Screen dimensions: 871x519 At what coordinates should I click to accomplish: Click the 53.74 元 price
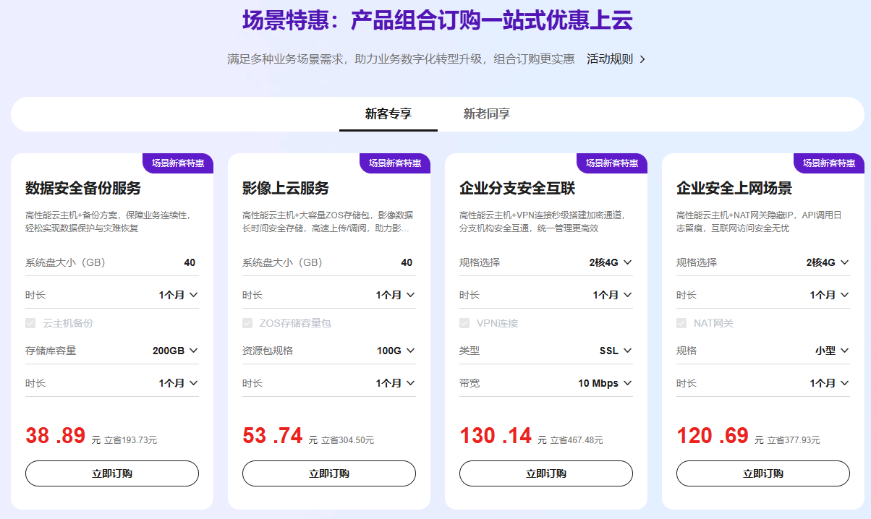[x=280, y=436]
